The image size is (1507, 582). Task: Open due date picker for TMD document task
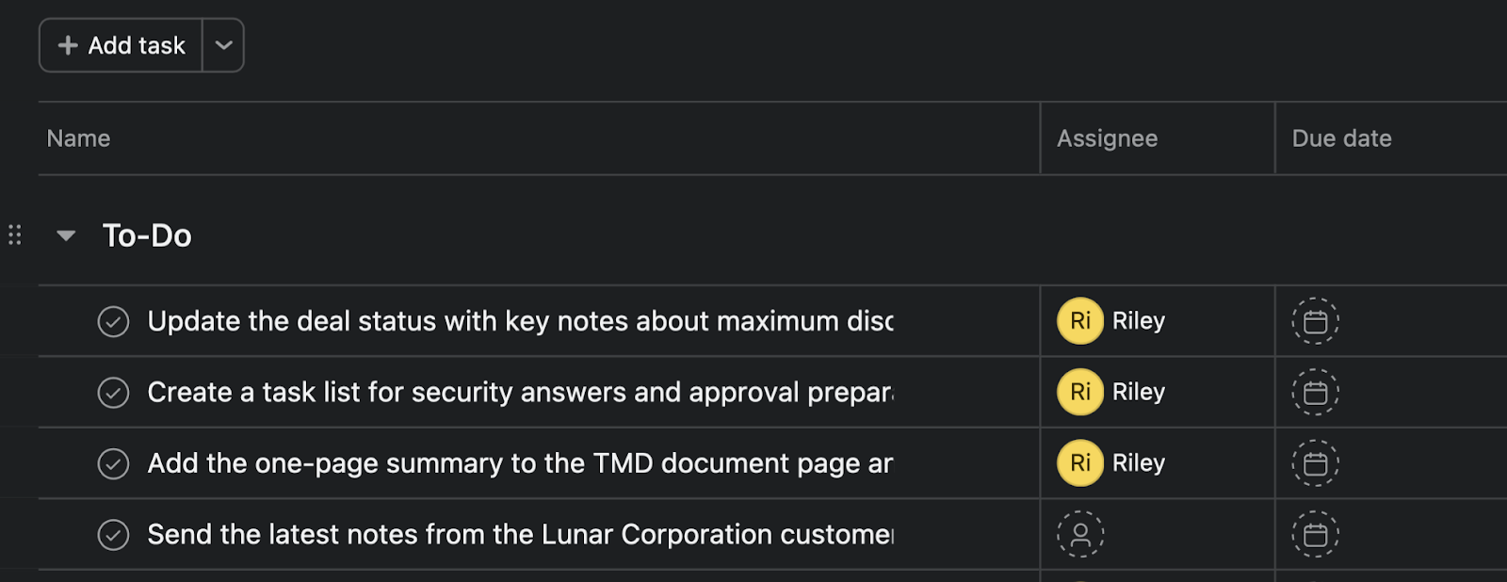tap(1315, 463)
